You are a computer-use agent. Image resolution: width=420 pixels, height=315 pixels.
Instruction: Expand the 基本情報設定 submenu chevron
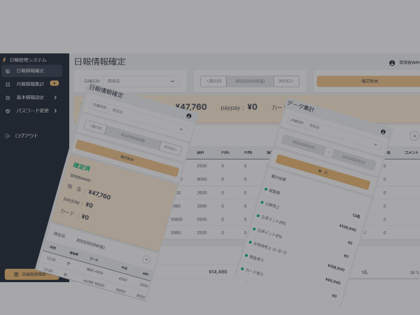pos(55,97)
